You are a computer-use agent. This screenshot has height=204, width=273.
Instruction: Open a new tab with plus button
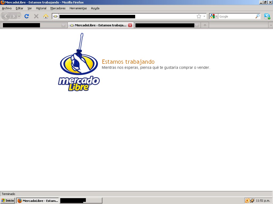click(x=205, y=25)
